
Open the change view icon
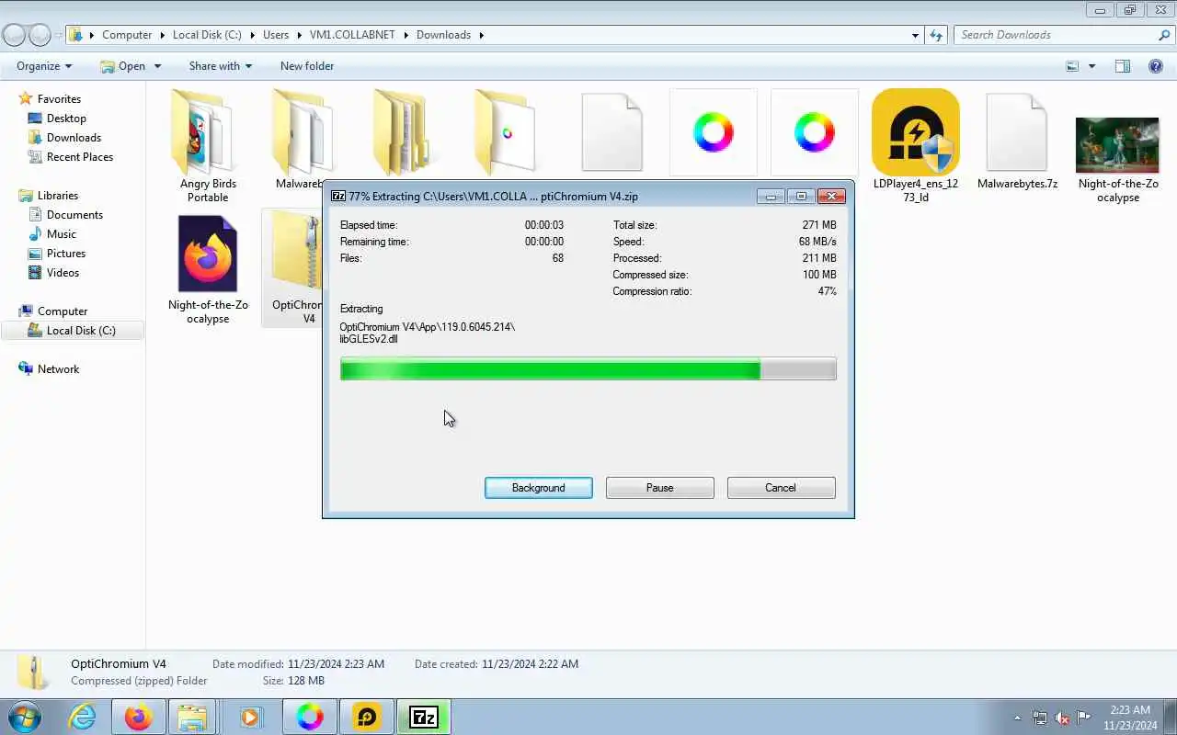[1072, 66]
